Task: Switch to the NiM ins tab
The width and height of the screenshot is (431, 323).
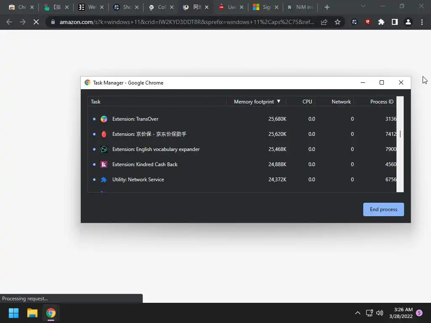Action: click(x=300, y=7)
